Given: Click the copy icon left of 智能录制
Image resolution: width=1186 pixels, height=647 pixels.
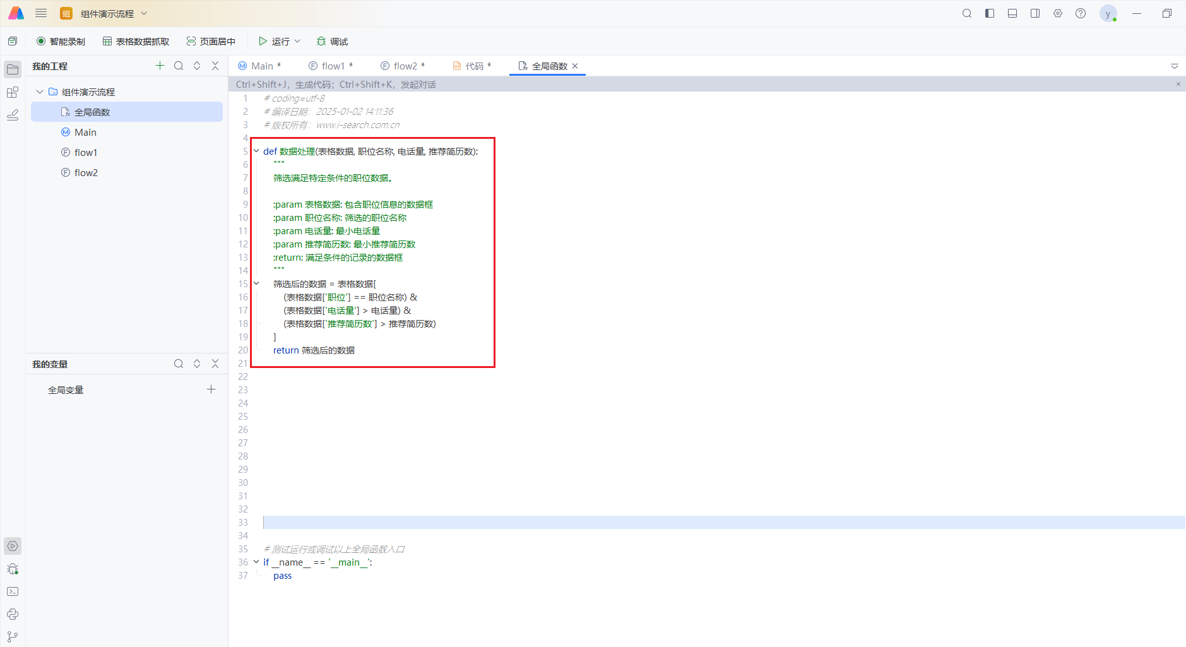Looking at the screenshot, I should click(x=13, y=41).
